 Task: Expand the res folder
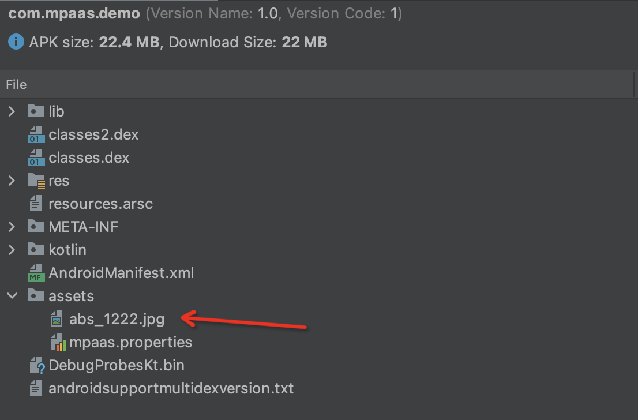[12, 181]
